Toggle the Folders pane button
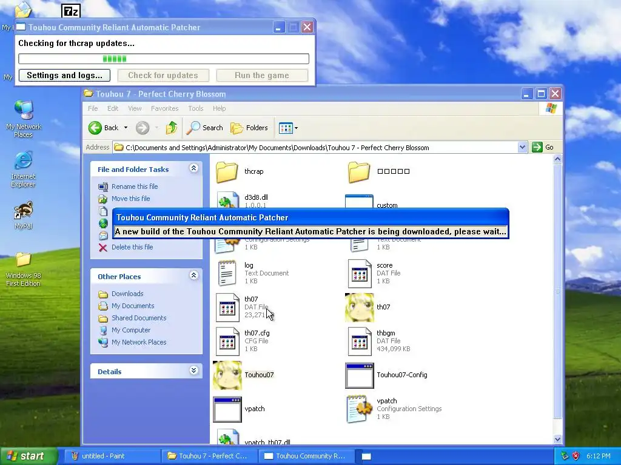Screen dimensions: 621x465 click(249, 128)
